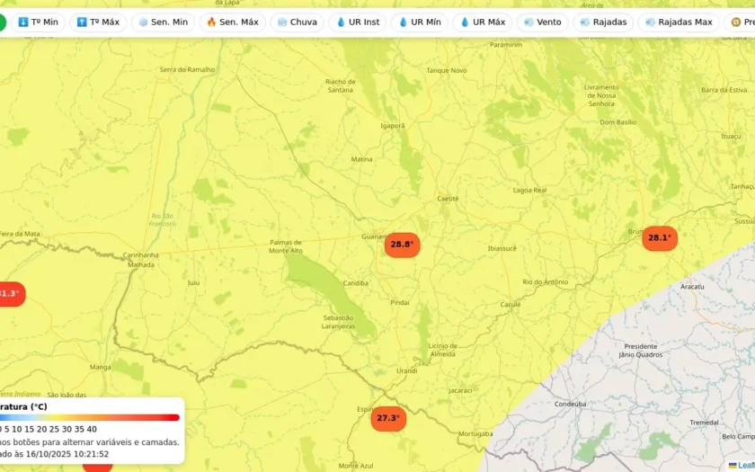Select the UR Inst humidity button
755x472 pixels.
pyautogui.click(x=358, y=22)
